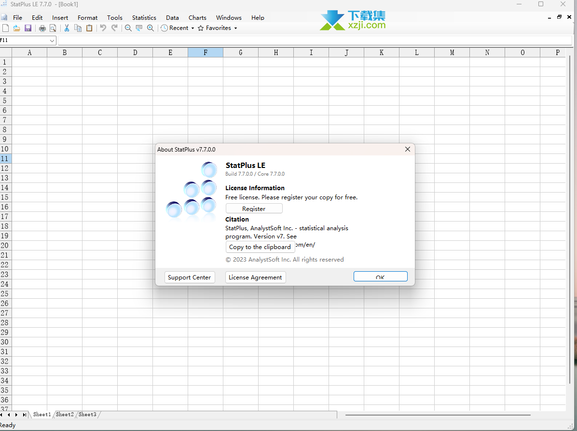Click the StatPlus document icon beside File
This screenshot has width=577, height=431.
pos(4,17)
